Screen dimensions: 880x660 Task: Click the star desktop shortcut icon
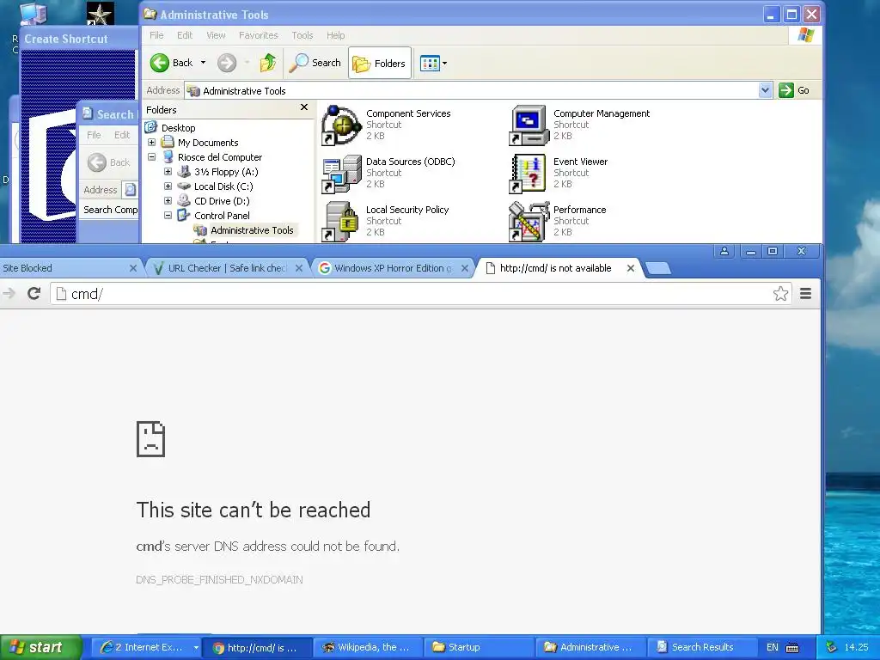click(100, 14)
